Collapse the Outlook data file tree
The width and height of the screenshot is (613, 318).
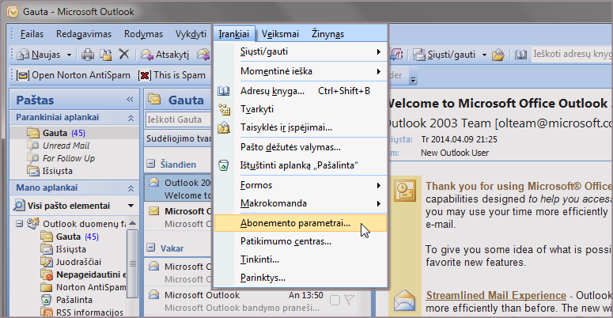tap(20, 224)
